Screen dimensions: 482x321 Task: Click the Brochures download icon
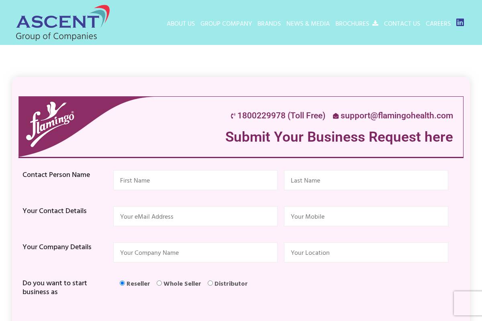(375, 23)
